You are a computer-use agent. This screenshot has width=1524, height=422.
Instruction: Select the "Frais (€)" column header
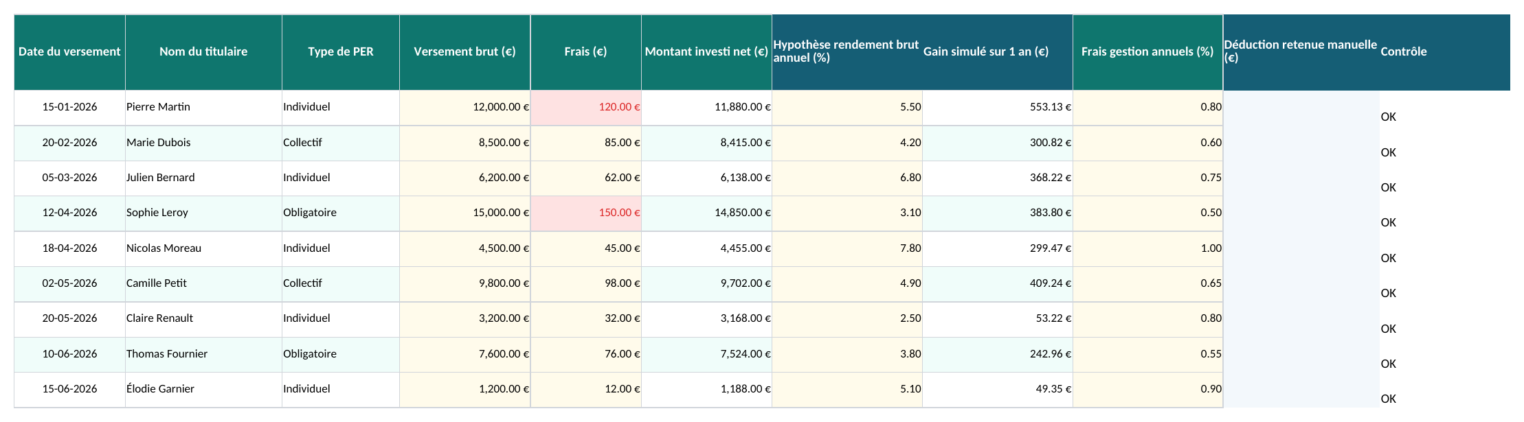pyautogui.click(x=586, y=52)
